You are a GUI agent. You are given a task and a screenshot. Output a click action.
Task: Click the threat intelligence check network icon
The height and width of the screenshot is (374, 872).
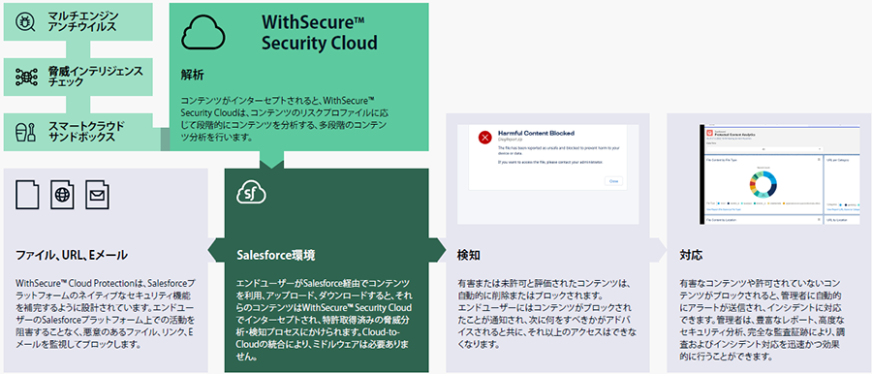click(x=25, y=77)
